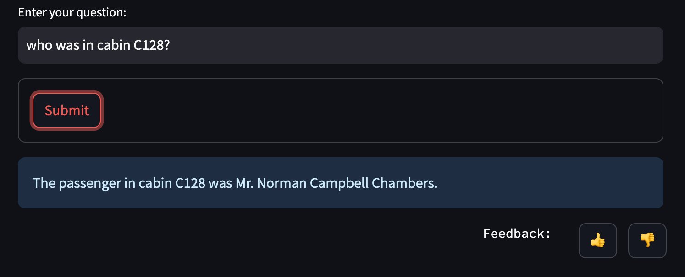The height and width of the screenshot is (277, 685).
Task: Give positive feedback on the Chambers answer
Action: (x=598, y=240)
